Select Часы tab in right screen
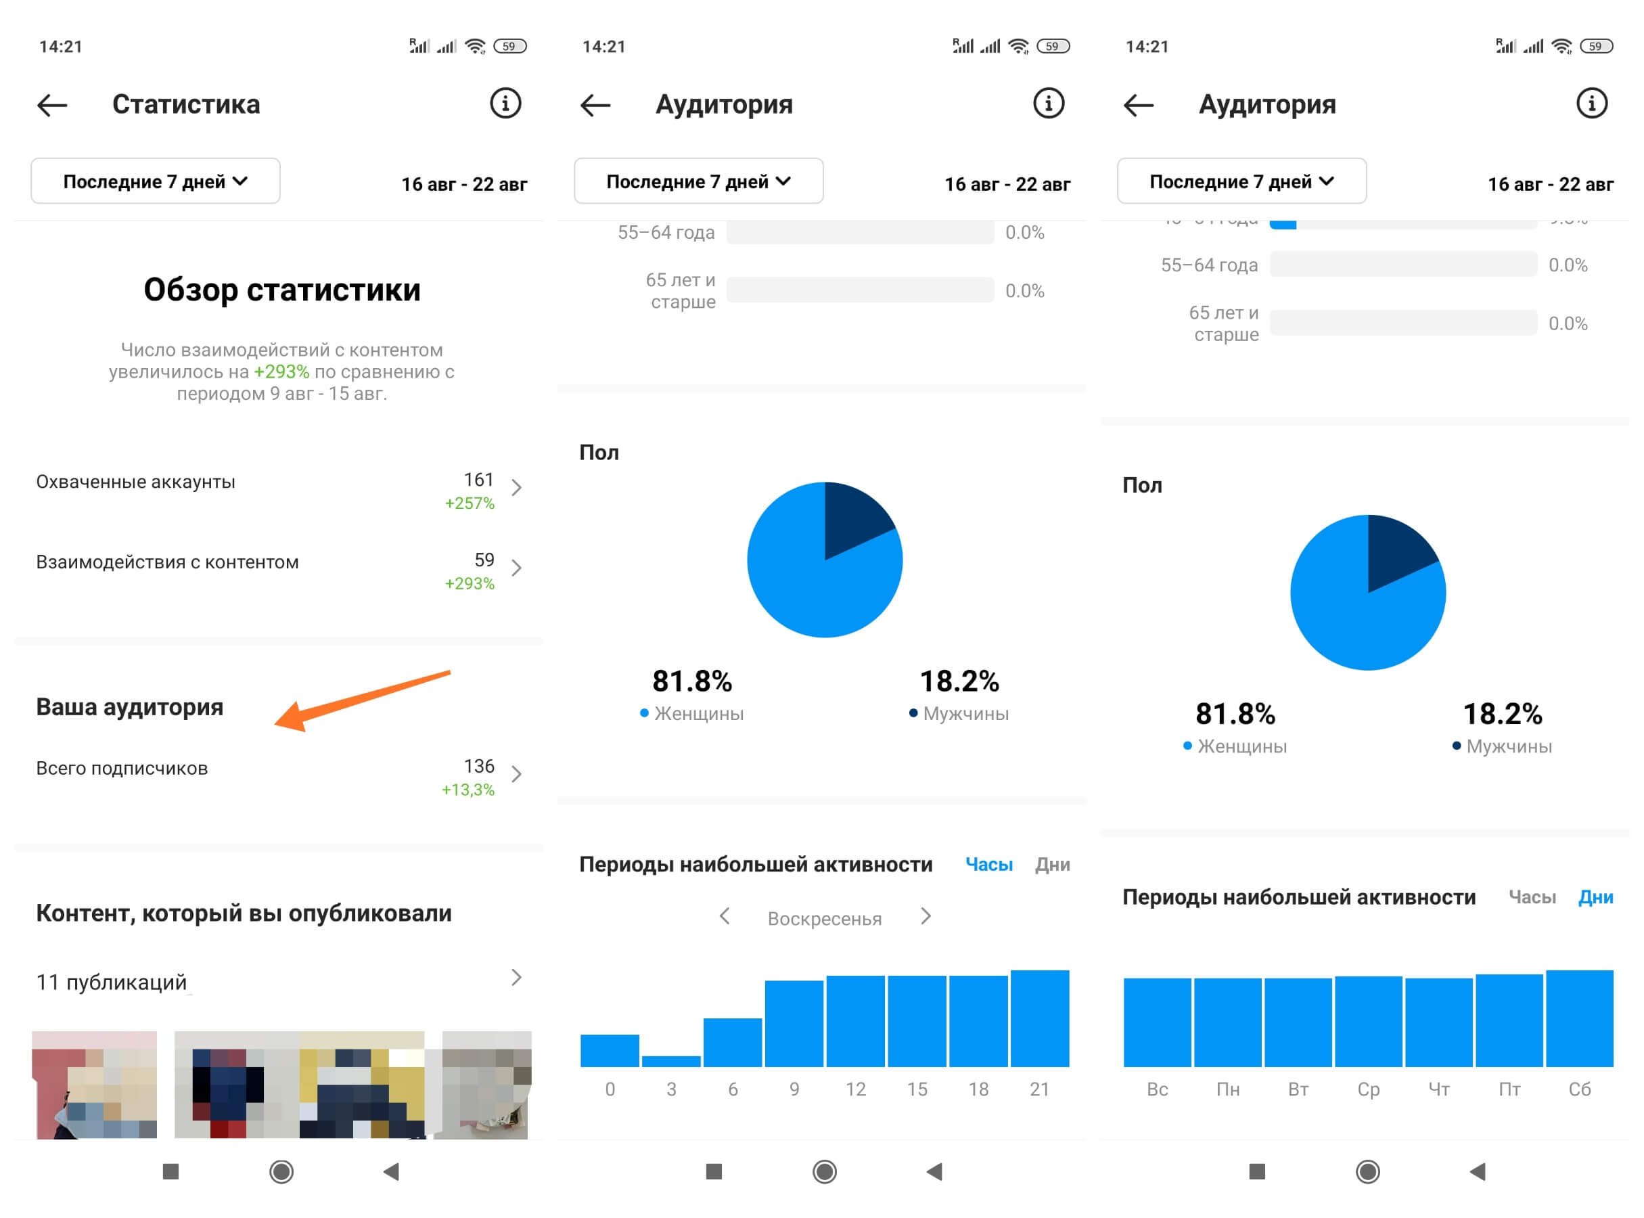The width and height of the screenshot is (1644, 1218). [x=1532, y=897]
